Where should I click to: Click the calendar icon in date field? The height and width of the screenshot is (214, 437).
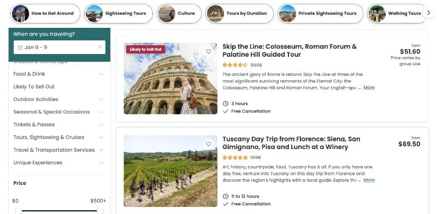point(20,47)
